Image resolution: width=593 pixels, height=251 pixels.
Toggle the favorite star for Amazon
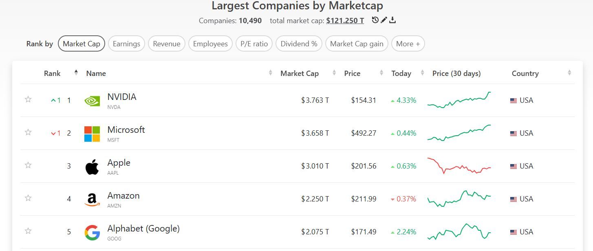click(x=28, y=198)
